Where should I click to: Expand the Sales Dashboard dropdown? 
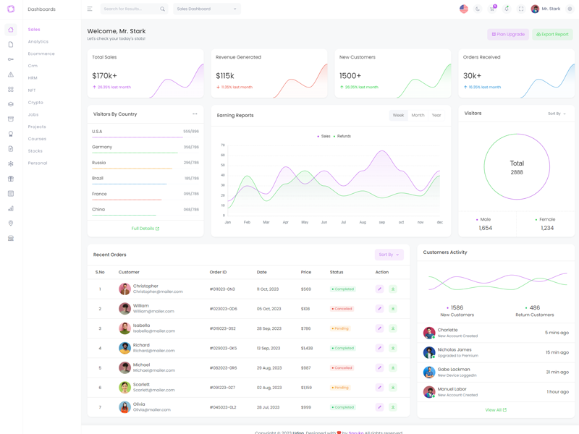click(x=207, y=9)
